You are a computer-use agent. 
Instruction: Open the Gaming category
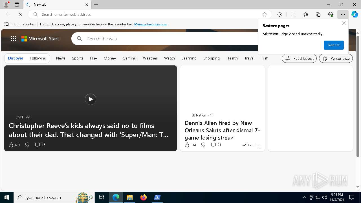pos(129,58)
